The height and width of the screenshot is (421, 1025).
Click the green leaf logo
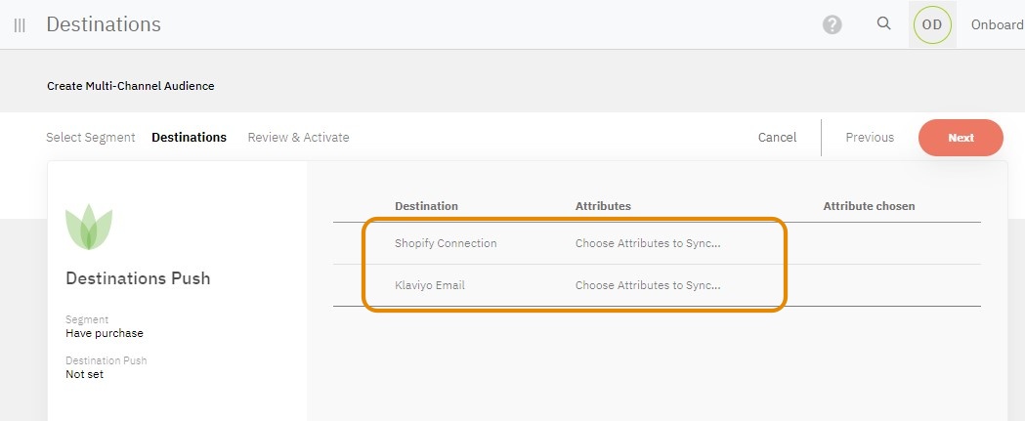[89, 228]
